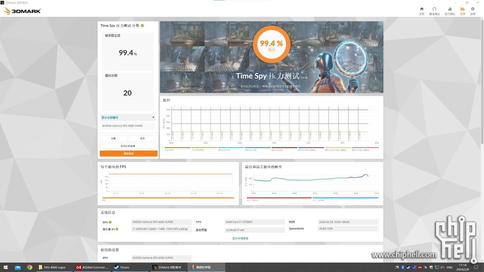The image size is (484, 272).
Task: Open the Mail icon in taskbar
Action: 18,268
